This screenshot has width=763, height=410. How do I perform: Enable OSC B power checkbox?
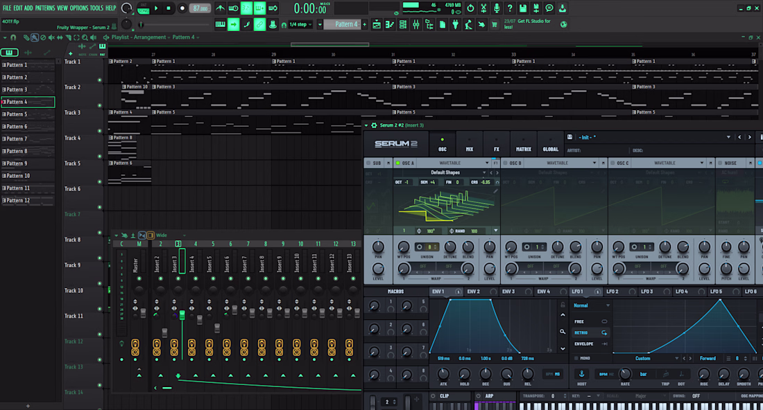point(505,163)
